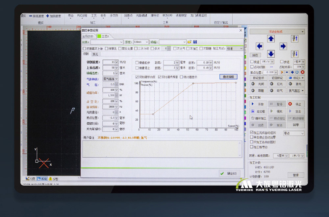Open the 浮动坐标系 coordinate system dropdown
329x217 pixels.
coord(277,32)
